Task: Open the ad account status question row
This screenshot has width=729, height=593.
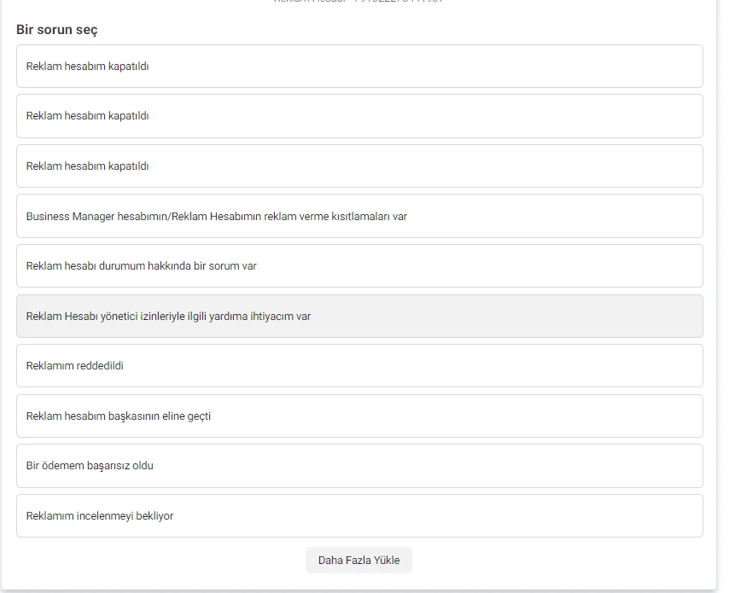Action: tap(359, 266)
